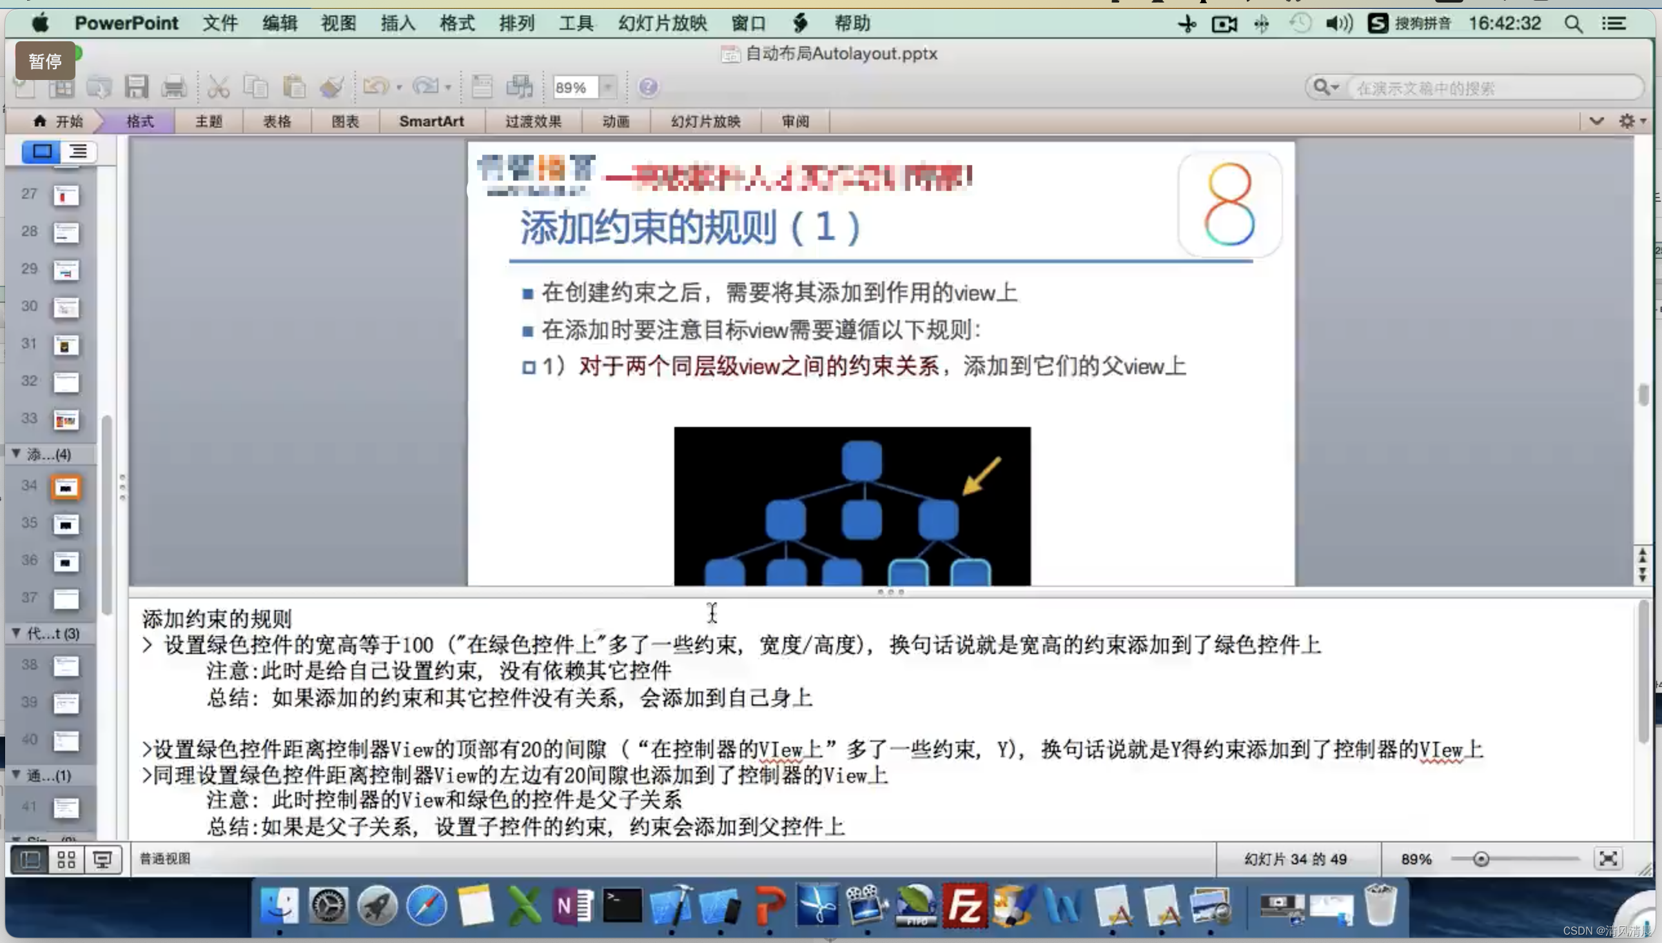Select slide 35 thumbnail
This screenshot has width=1662, height=943.
(x=65, y=524)
